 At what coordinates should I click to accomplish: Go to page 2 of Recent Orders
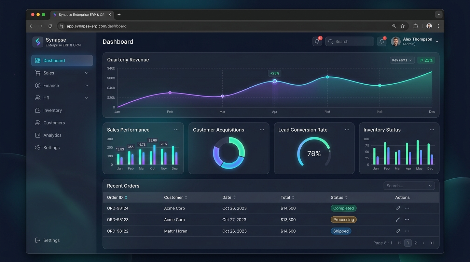click(x=416, y=243)
